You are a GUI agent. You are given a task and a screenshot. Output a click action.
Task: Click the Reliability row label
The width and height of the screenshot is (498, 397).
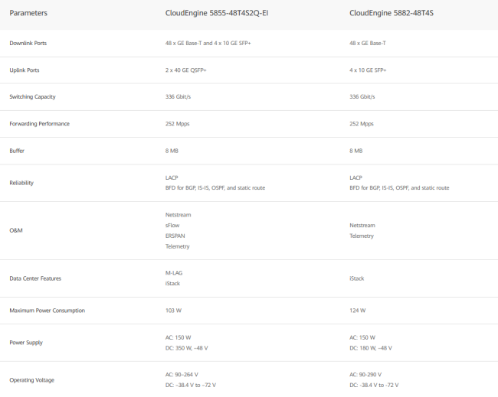[21, 183]
